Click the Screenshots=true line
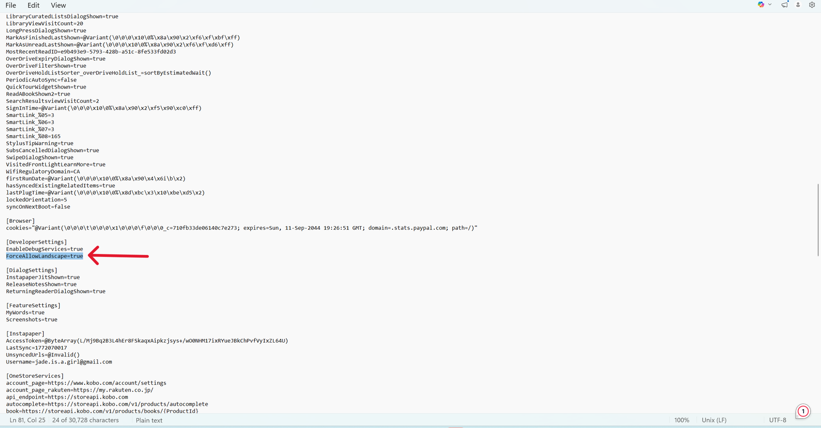The width and height of the screenshot is (821, 428). (32, 320)
